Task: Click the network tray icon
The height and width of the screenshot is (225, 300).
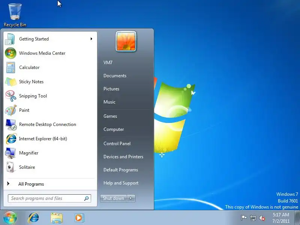Action: 253,218
